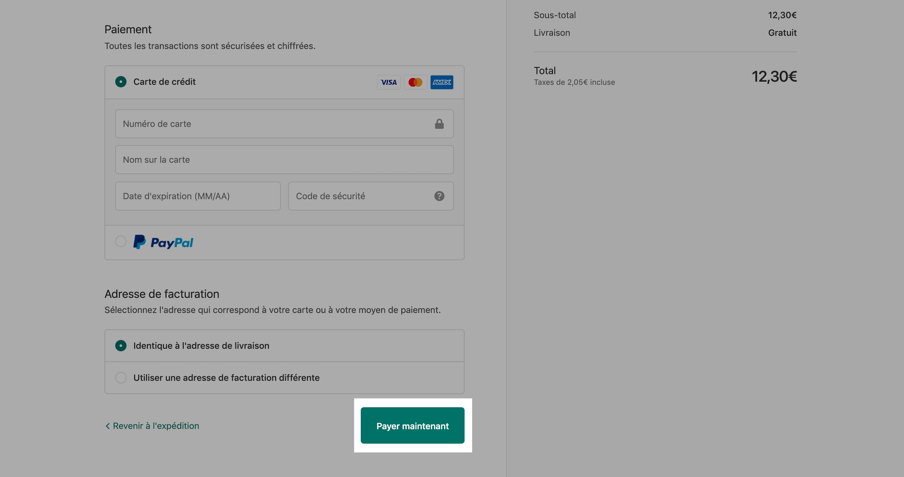Focus the Nom sur la carte field

pyautogui.click(x=284, y=160)
